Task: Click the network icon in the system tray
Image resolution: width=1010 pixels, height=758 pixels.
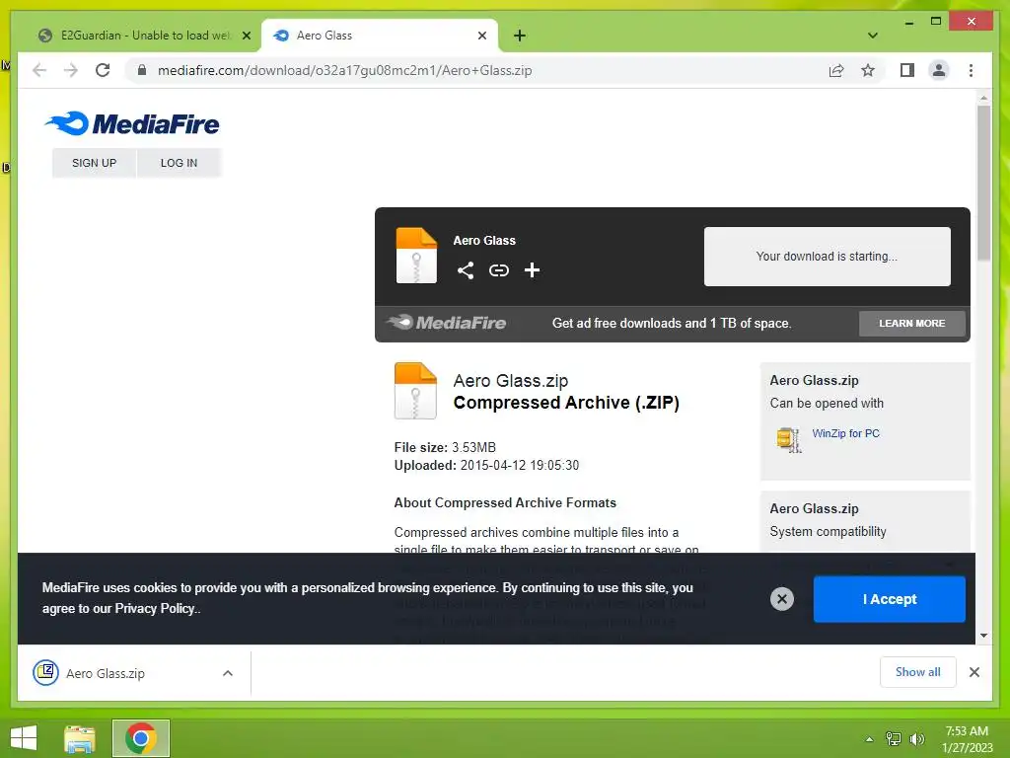Action: point(894,739)
